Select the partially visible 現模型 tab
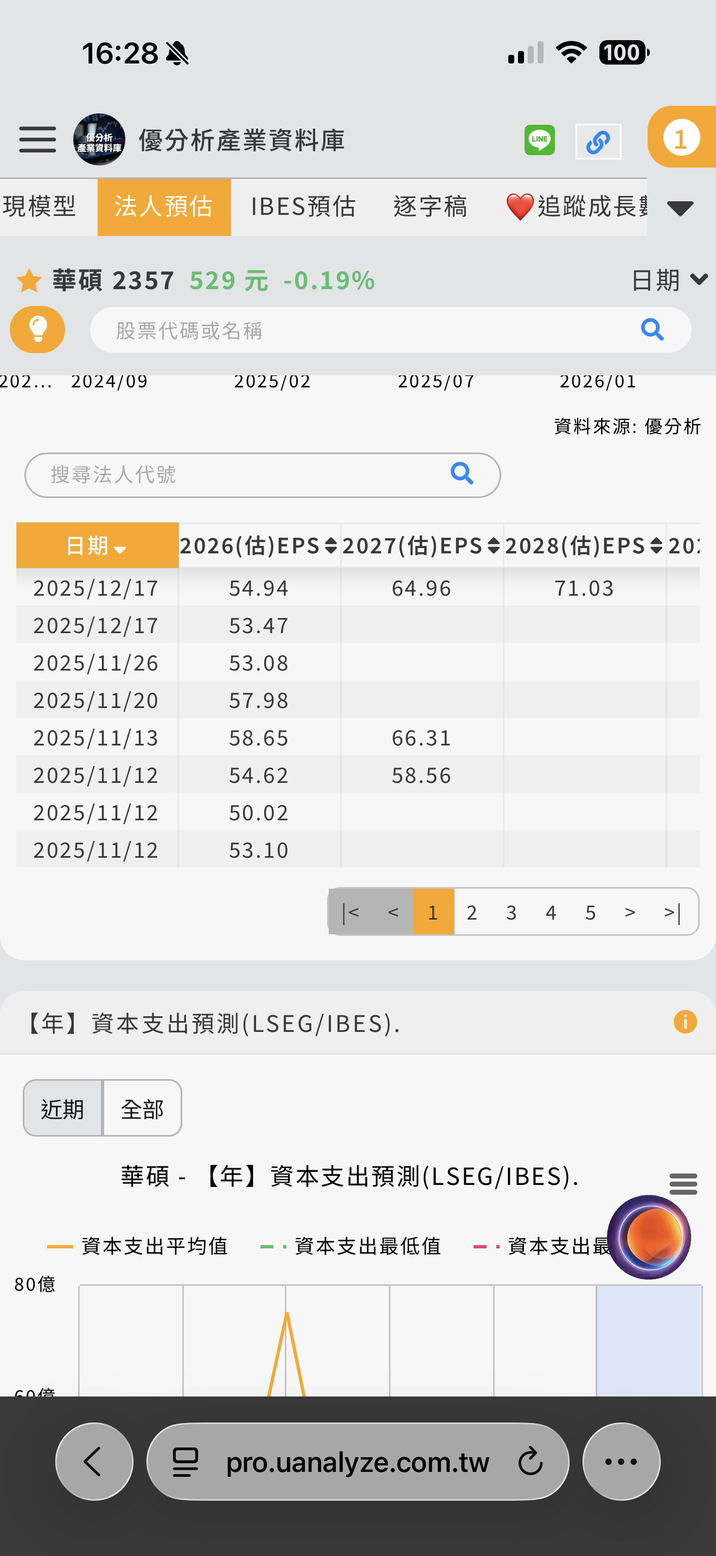 [x=40, y=207]
